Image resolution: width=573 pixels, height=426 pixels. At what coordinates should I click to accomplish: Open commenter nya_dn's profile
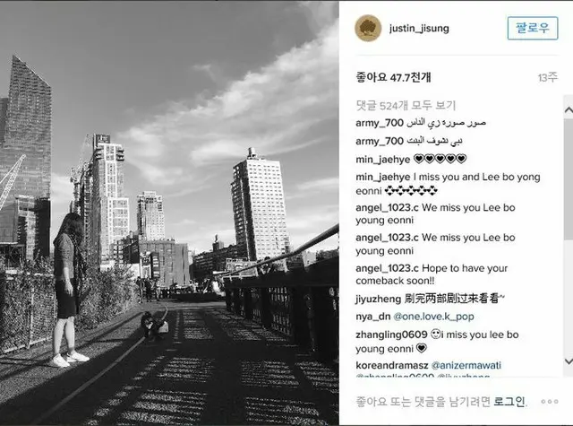coord(373,317)
